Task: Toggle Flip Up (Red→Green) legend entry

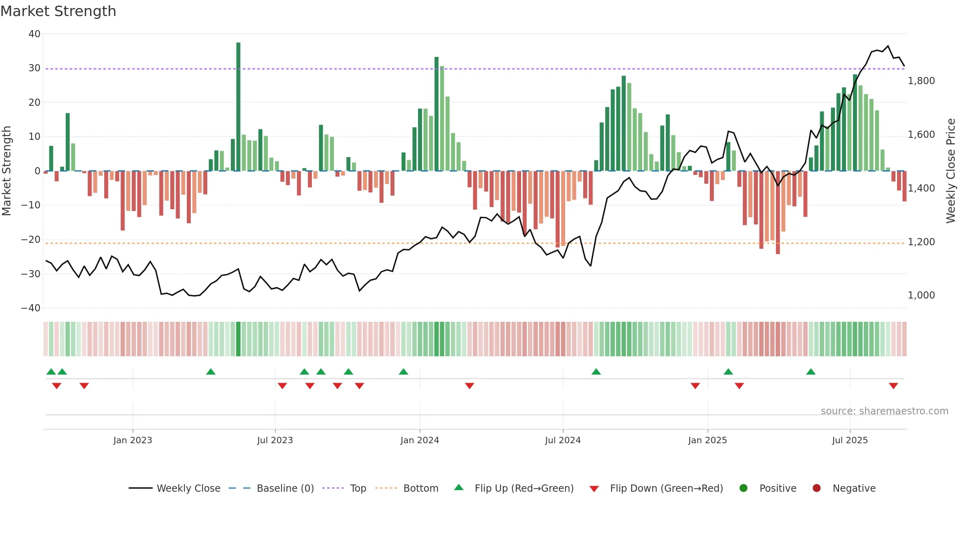Action: [x=514, y=488]
